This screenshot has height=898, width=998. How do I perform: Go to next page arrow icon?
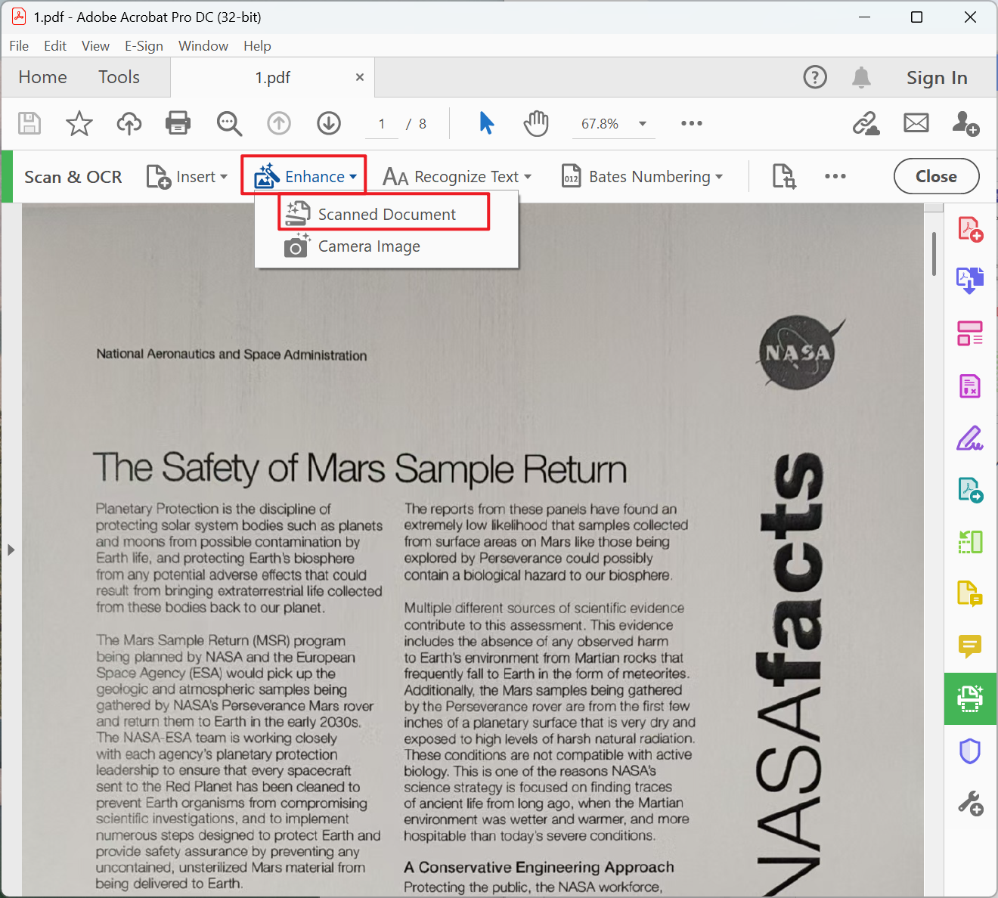(x=329, y=123)
